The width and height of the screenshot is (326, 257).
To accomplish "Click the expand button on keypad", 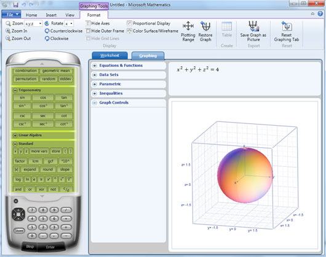I will 30,169.
